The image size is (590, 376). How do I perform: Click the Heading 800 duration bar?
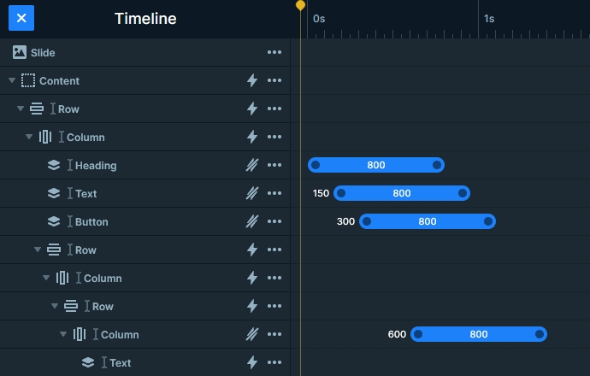(376, 165)
